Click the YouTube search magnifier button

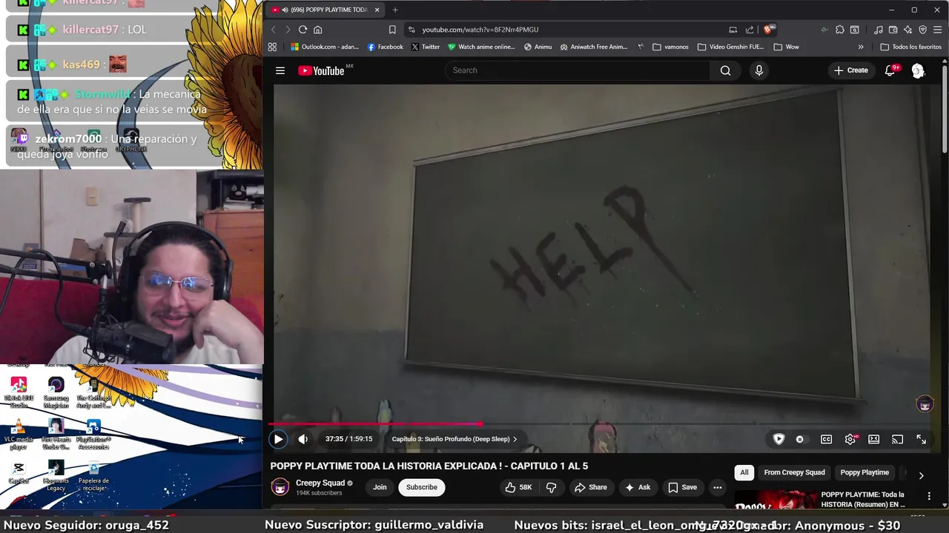(725, 70)
